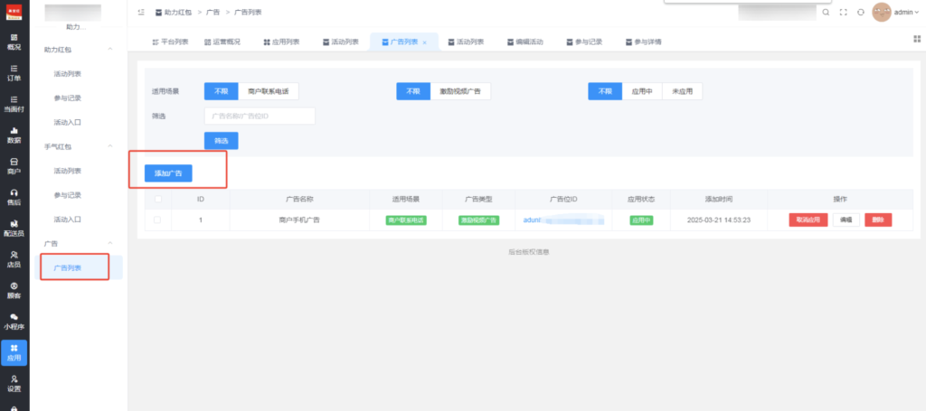The image size is (926, 411).
Task: Go to 商户 (Merchants) in the sidebar
Action: pos(14,165)
